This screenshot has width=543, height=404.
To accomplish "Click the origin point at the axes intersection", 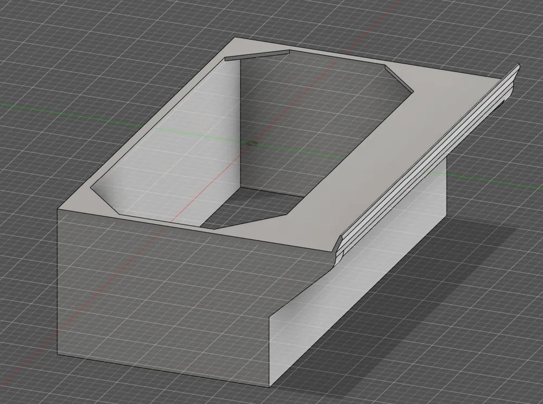I will 253,143.
